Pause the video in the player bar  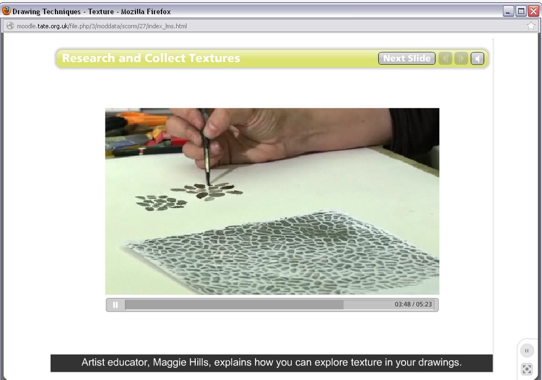115,304
